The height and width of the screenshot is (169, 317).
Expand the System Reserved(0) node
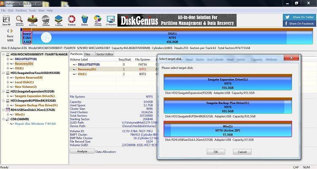point(8,78)
